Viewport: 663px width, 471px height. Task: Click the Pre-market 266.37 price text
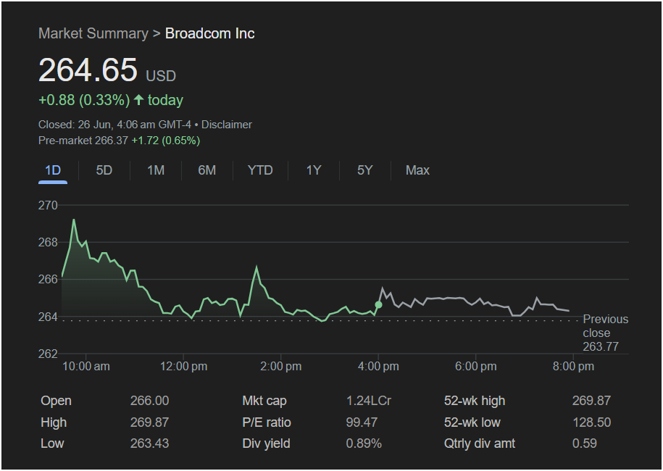[x=83, y=141]
